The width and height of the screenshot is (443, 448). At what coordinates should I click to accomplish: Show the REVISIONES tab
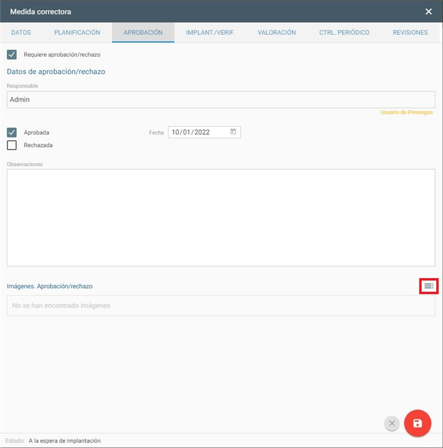[x=410, y=32]
